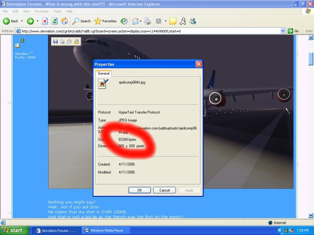Click the image toolbar save icon
Screen dimensions: 314x235
click(55, 41)
